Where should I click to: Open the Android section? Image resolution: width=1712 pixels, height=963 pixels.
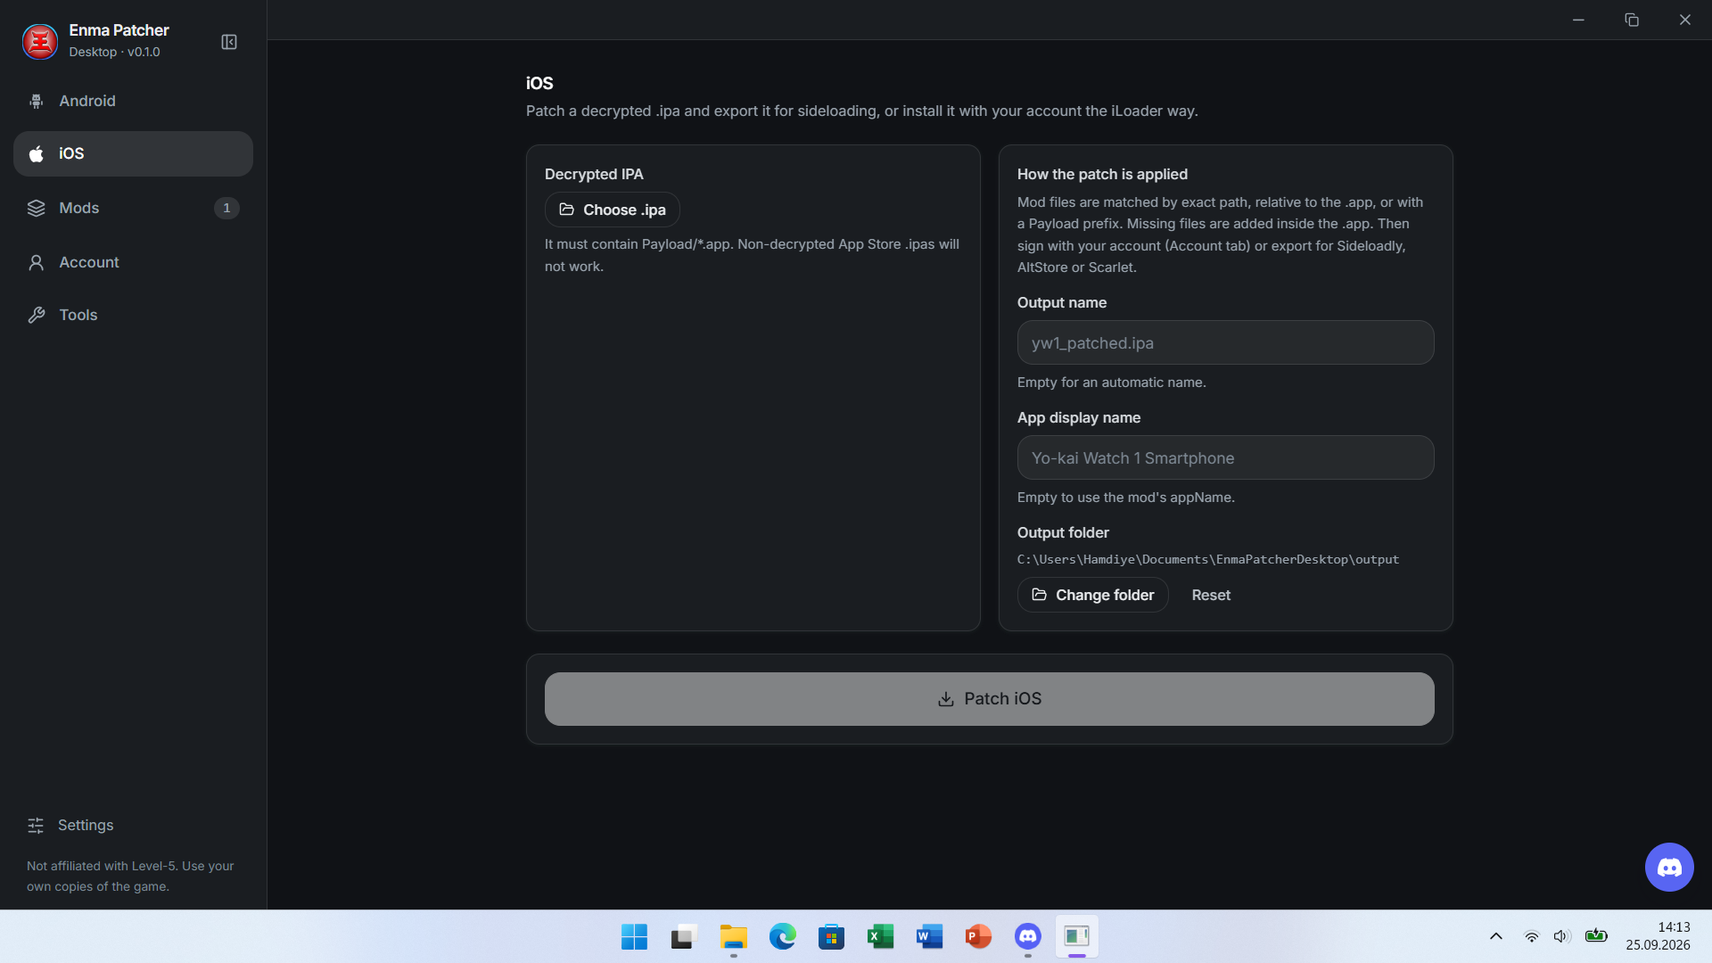pyautogui.click(x=133, y=101)
